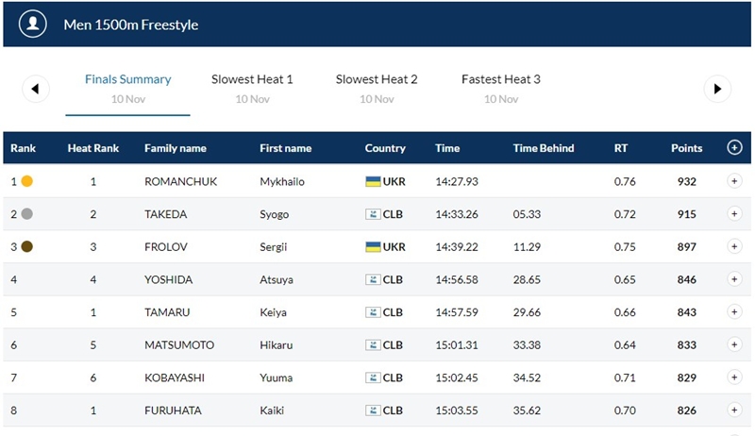The image size is (755, 436).
Task: Click the club flag icon for Takeda
Action: 373,214
